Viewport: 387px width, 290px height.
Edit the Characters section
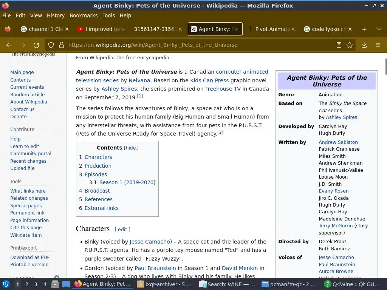122,229
